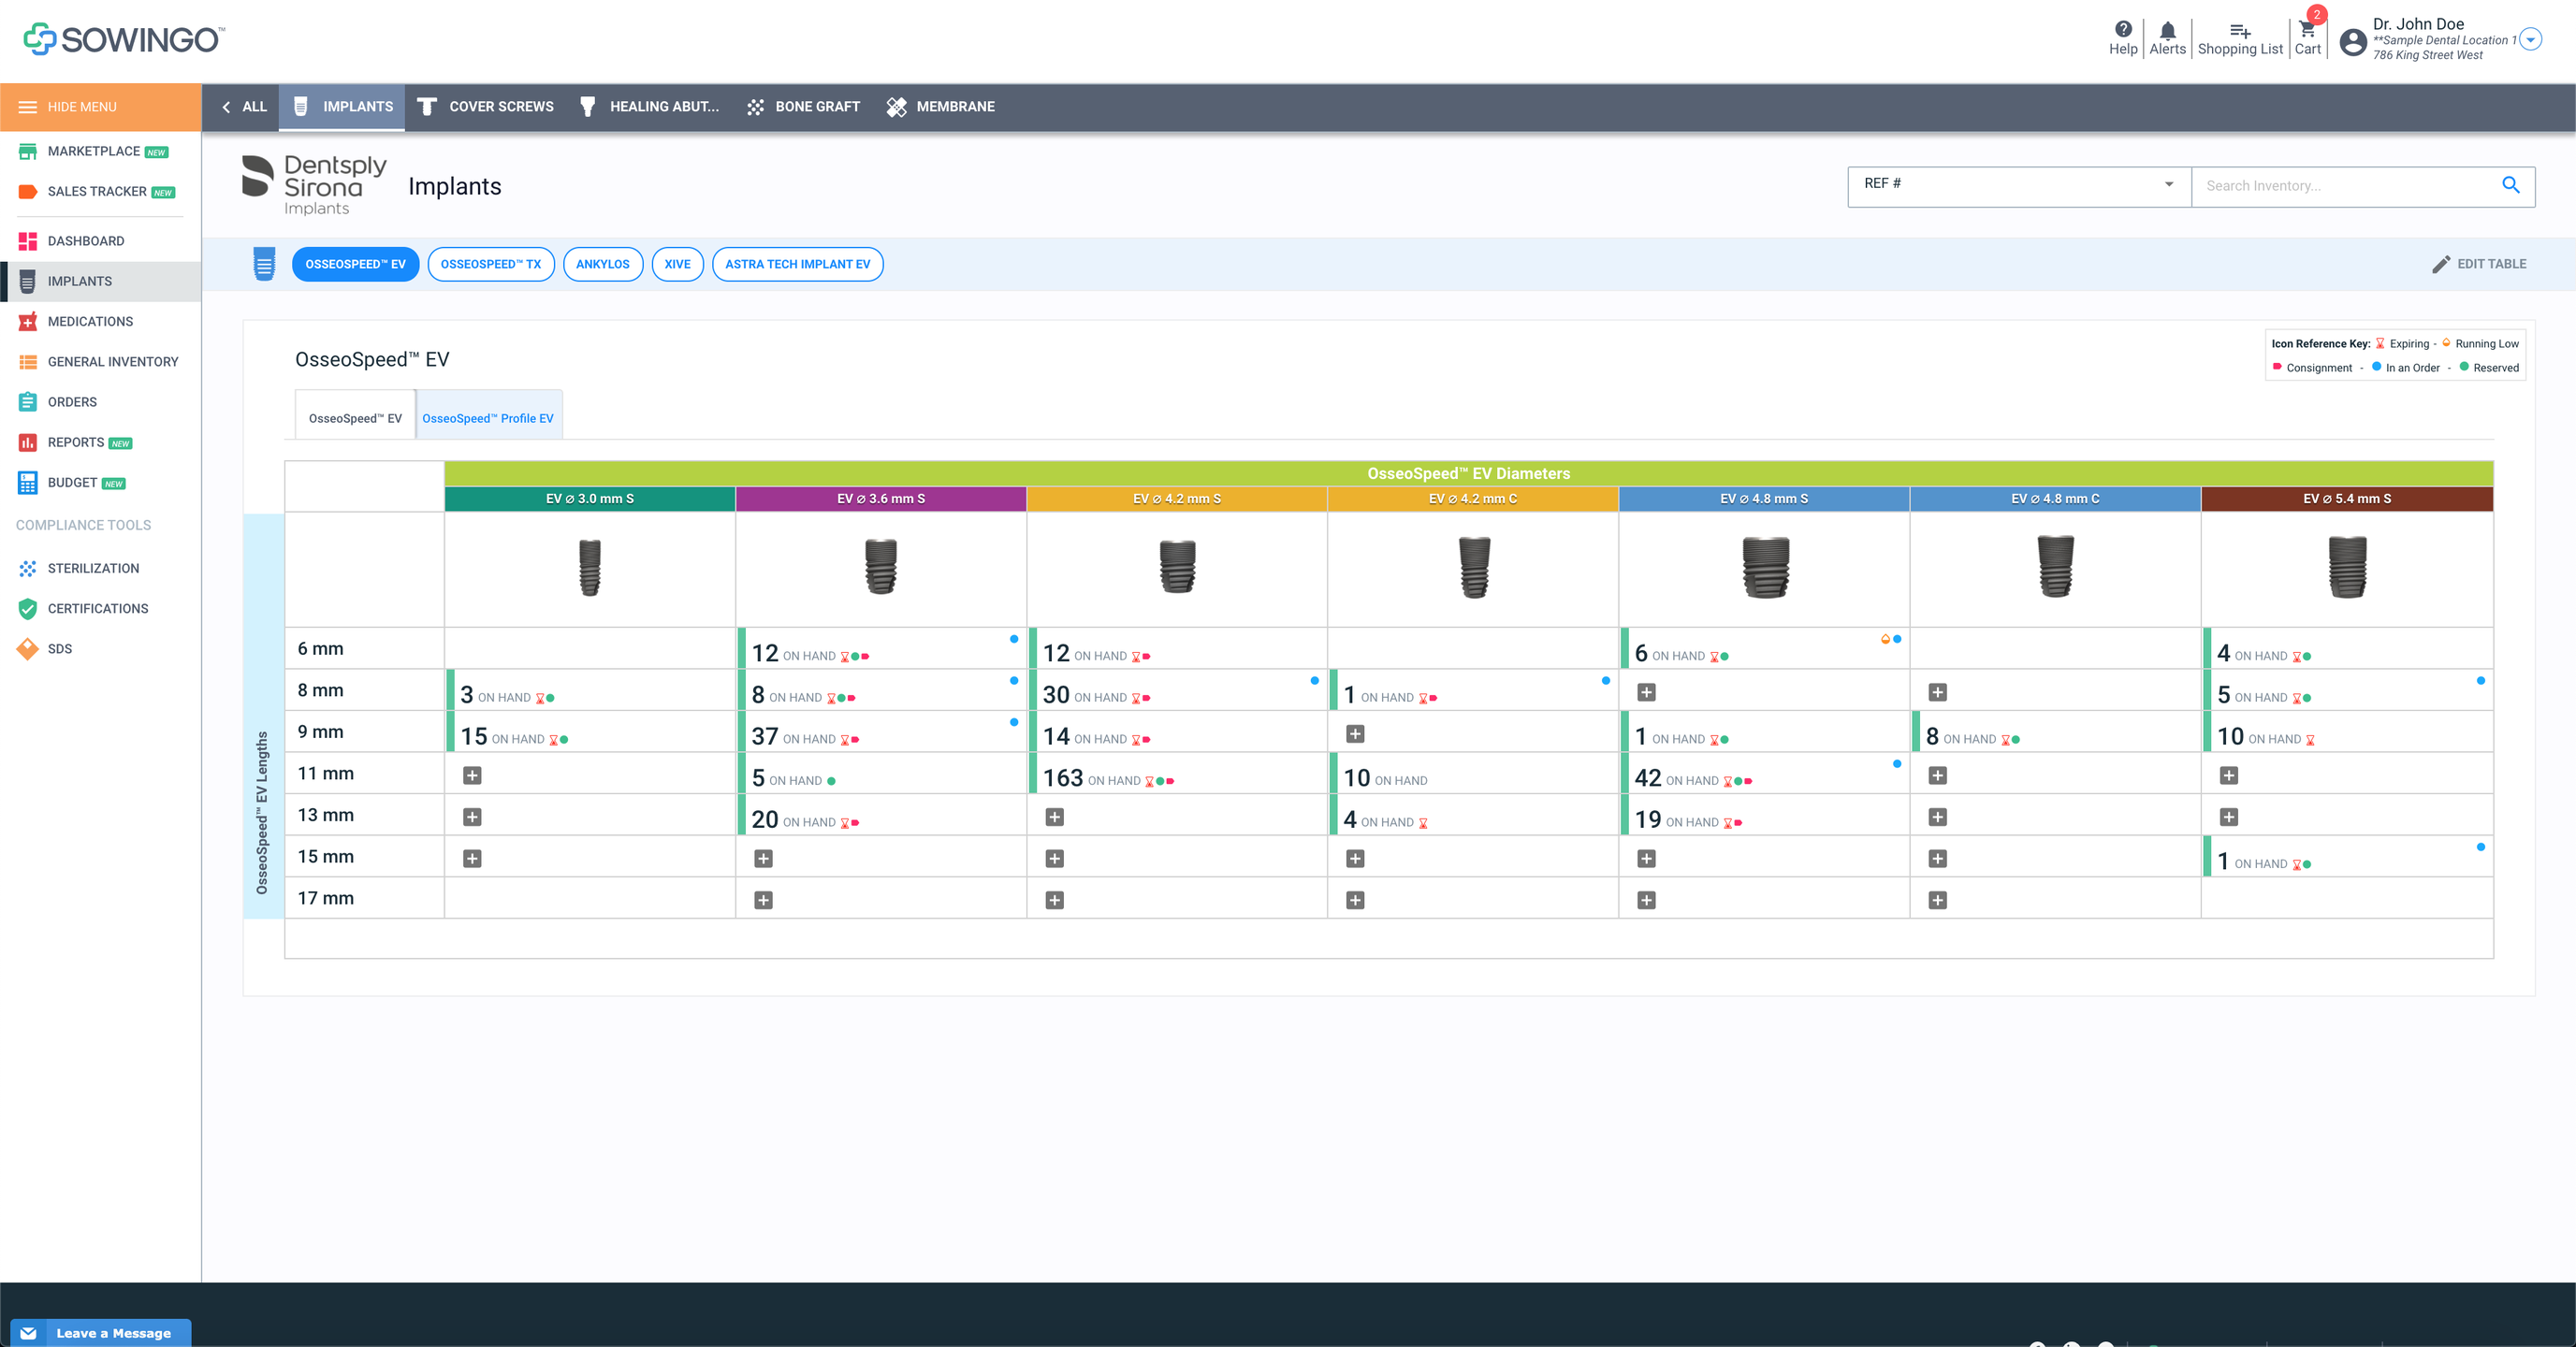This screenshot has height=1347, width=2576.
Task: Click the search magnifier icon
Action: tap(2510, 185)
